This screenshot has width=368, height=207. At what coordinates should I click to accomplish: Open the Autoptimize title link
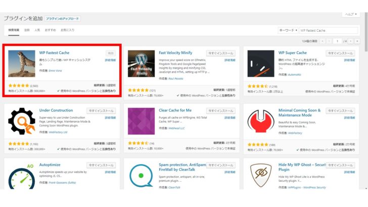coord(50,165)
